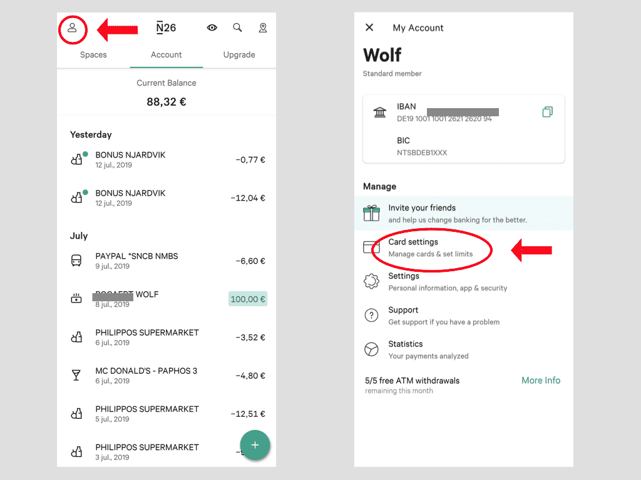Open the ATM map locator icon
The height and width of the screenshot is (480, 641).
(263, 27)
